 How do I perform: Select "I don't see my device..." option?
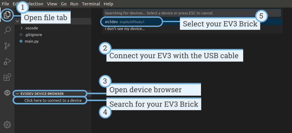click(125, 29)
